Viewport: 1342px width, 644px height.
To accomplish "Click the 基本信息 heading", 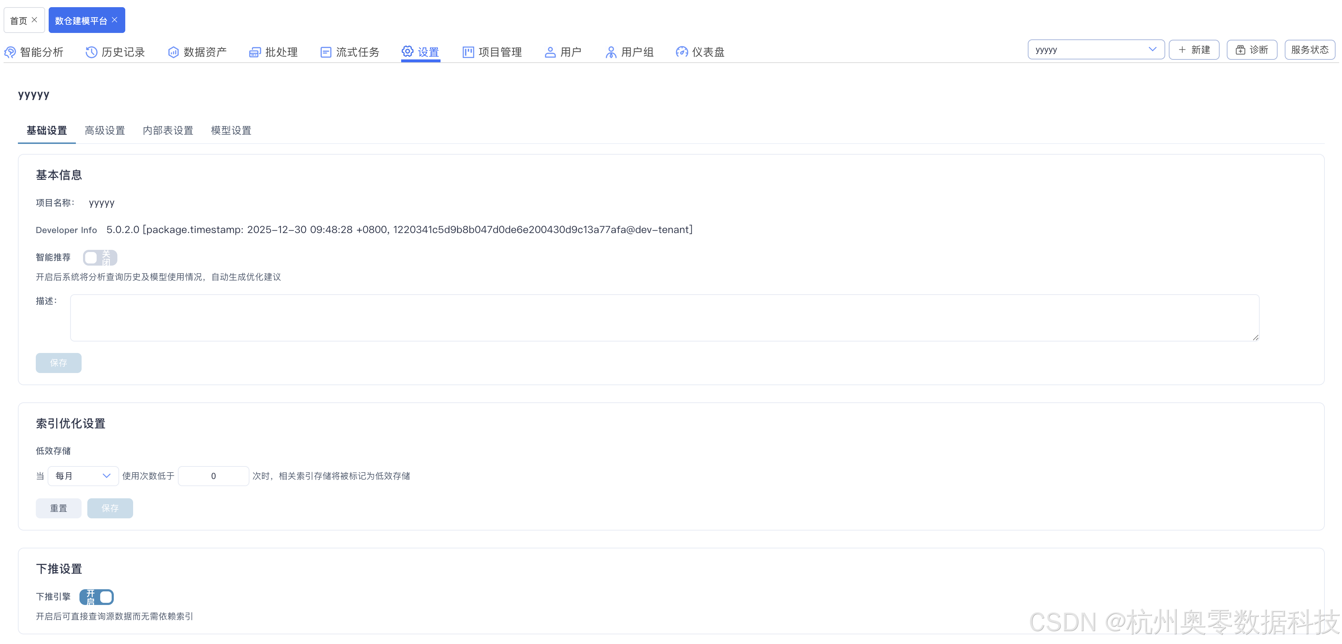I will [x=59, y=175].
